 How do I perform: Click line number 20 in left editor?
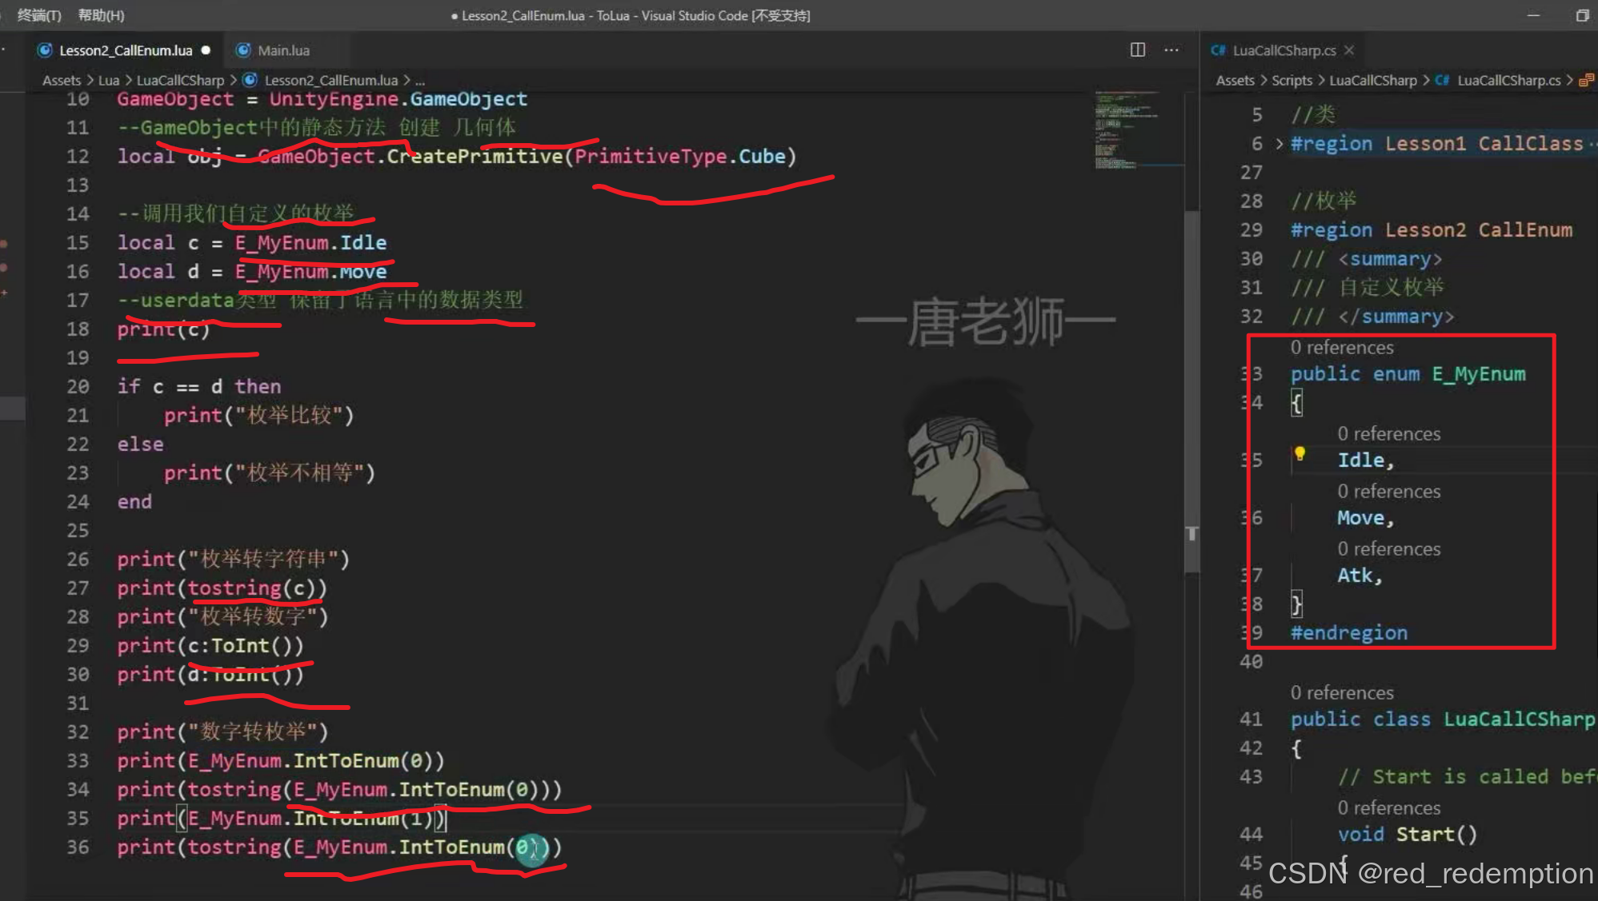[x=78, y=387]
